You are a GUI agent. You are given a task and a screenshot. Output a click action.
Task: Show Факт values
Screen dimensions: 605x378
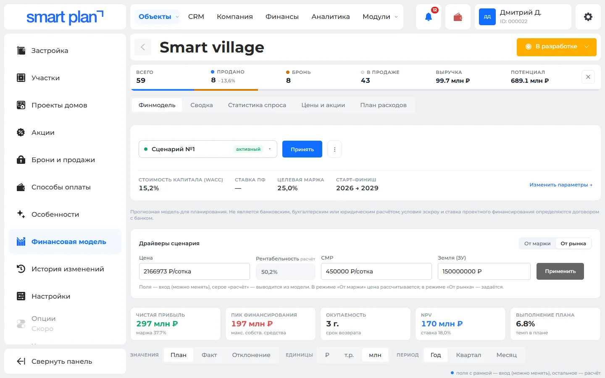pos(209,355)
